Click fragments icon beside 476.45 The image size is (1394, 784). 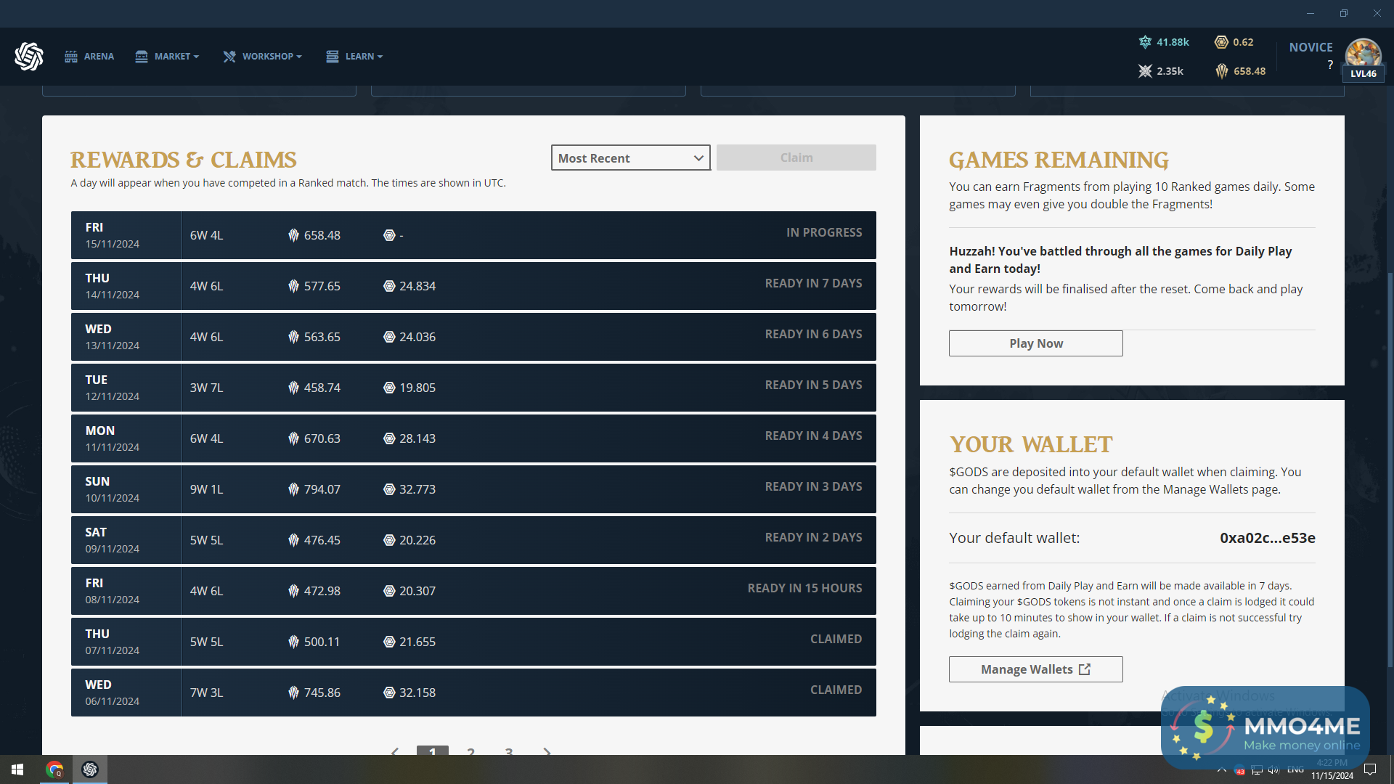[293, 540]
